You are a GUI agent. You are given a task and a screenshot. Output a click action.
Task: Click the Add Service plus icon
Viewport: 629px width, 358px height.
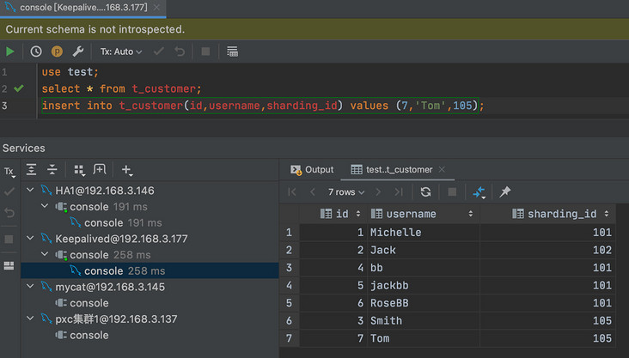coord(126,170)
